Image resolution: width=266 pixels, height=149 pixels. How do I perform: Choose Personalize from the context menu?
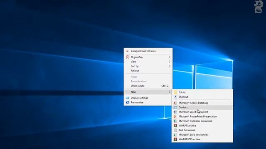(148, 102)
